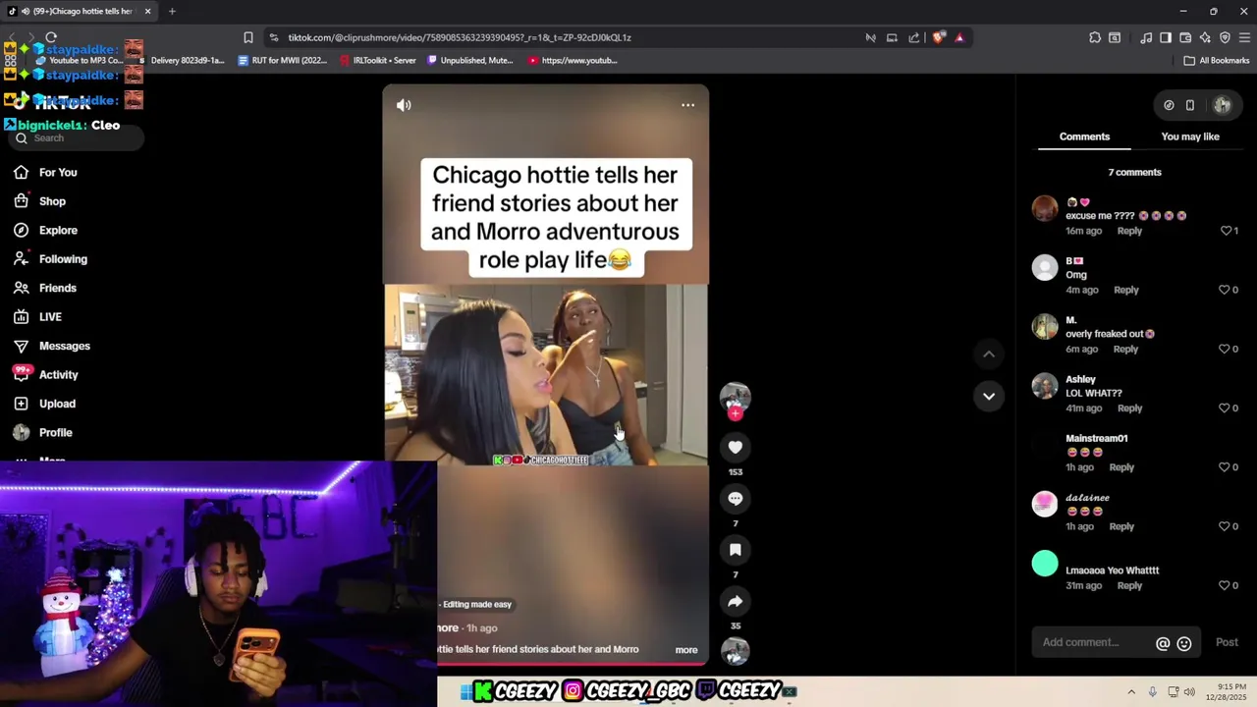This screenshot has width=1257, height=707.
Task: Reply to the 'overly freaked out' comment
Action: 1125,349
